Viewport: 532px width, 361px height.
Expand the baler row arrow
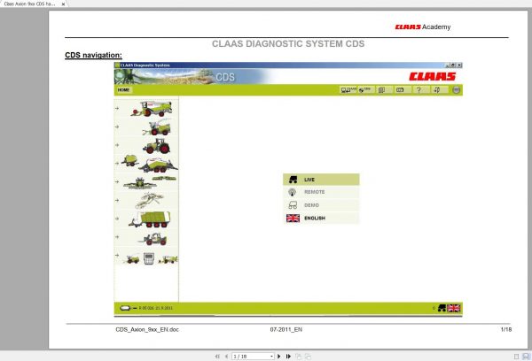tap(117, 163)
